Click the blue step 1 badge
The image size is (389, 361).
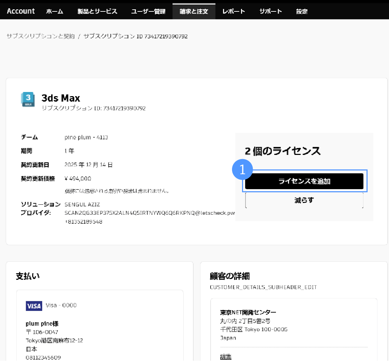pyautogui.click(x=242, y=169)
